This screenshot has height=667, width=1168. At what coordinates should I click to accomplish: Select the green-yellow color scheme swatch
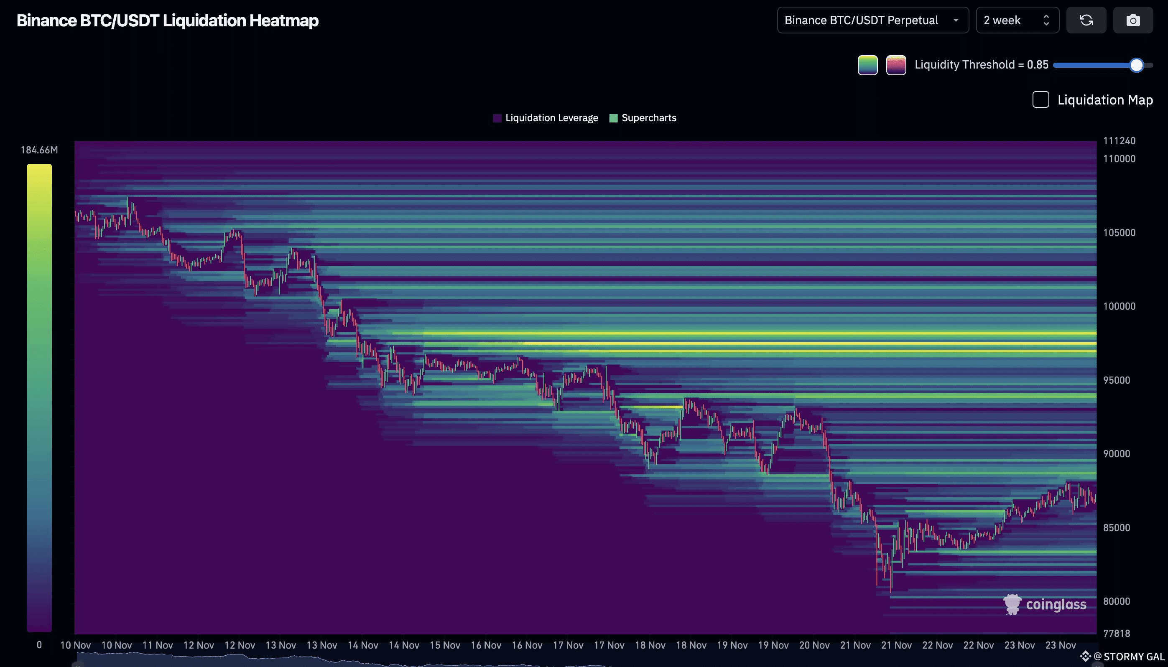(867, 65)
